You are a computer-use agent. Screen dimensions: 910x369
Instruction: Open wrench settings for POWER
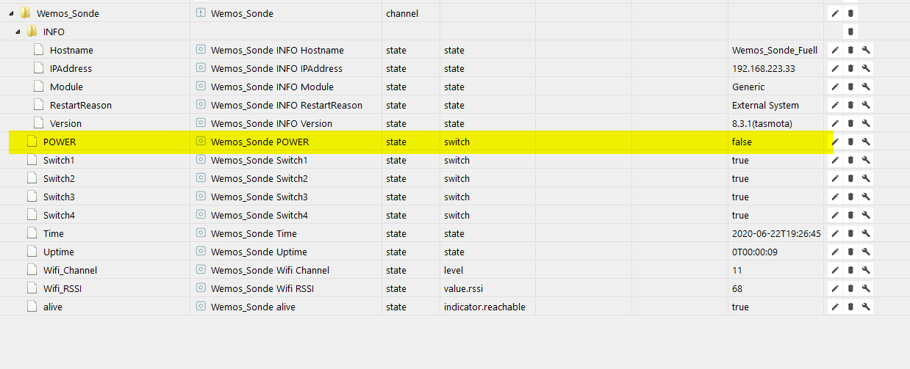[x=866, y=142]
